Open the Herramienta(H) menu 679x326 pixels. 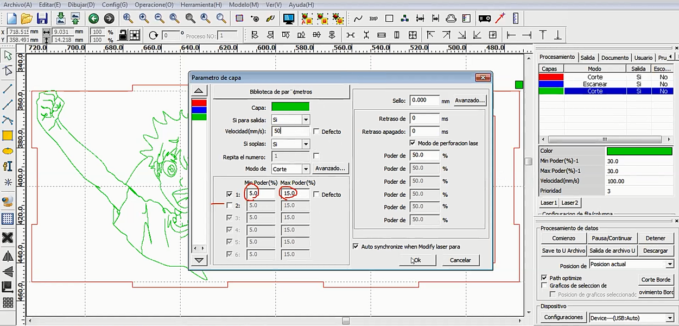coord(201,5)
